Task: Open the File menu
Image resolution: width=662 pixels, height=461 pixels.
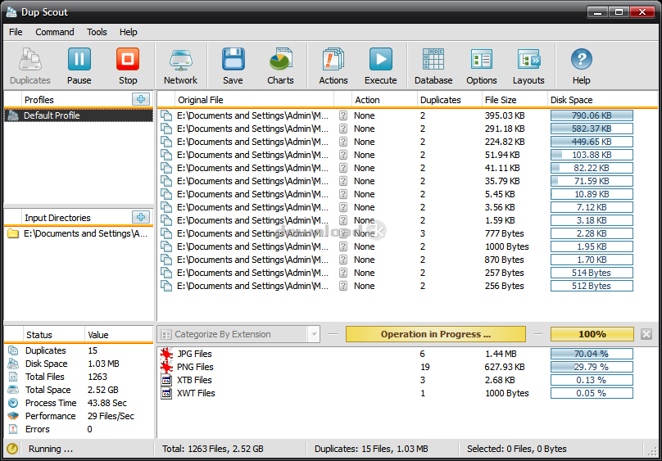Action: (x=16, y=32)
